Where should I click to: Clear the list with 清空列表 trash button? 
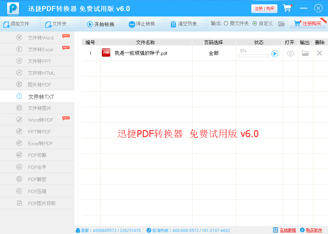coord(184,24)
